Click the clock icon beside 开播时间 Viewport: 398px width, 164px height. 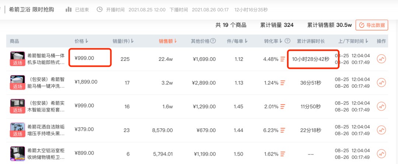click(x=100, y=10)
